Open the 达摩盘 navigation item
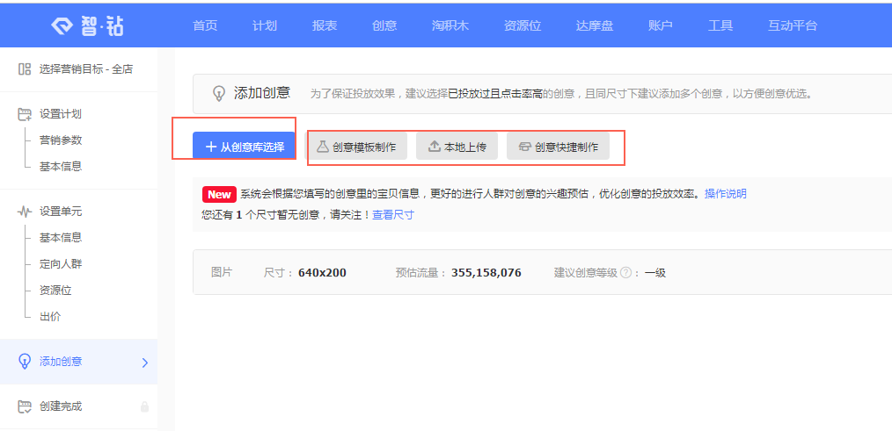The width and height of the screenshot is (892, 431). (x=595, y=25)
